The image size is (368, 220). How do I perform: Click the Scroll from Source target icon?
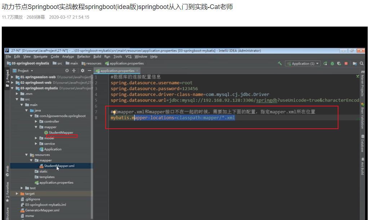click(x=67, y=70)
